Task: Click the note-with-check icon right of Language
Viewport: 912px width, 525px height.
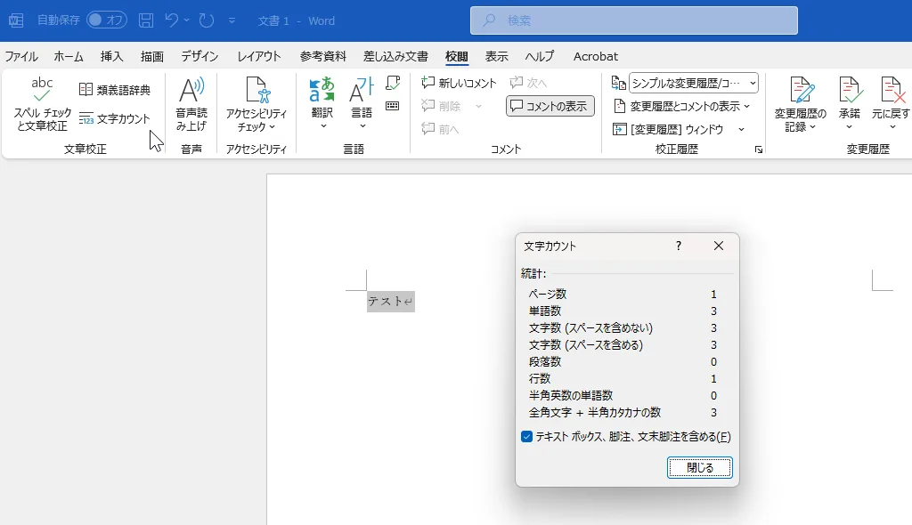Action: tap(393, 83)
